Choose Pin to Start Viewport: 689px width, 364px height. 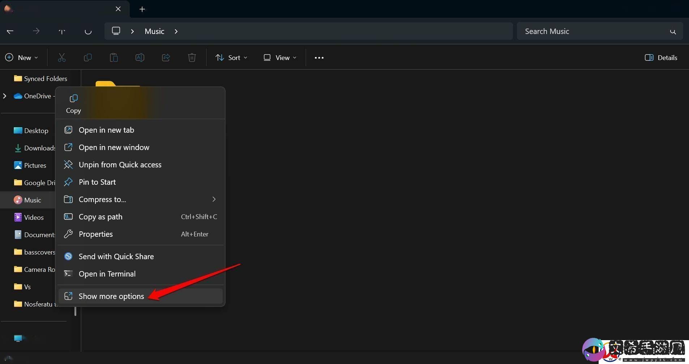140,182
